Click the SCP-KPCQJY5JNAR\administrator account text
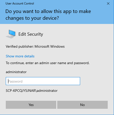 (32, 91)
